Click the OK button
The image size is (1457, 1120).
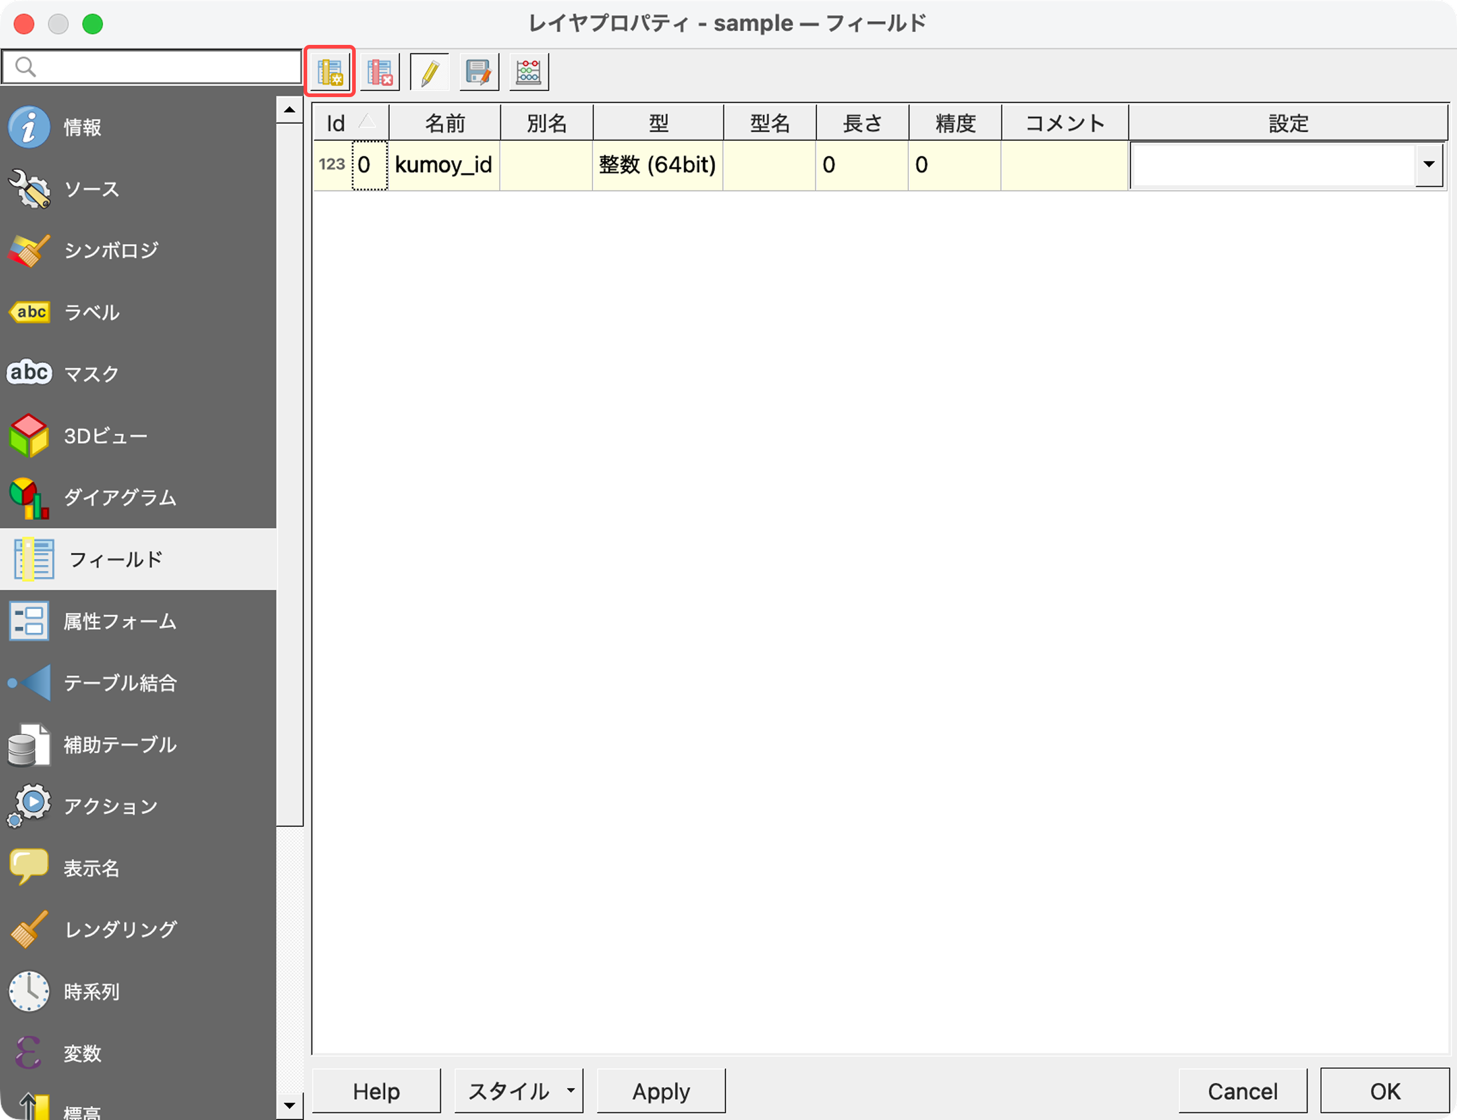tap(1384, 1091)
